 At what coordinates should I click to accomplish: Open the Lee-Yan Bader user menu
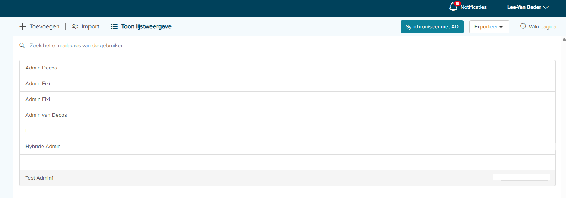[x=528, y=7]
